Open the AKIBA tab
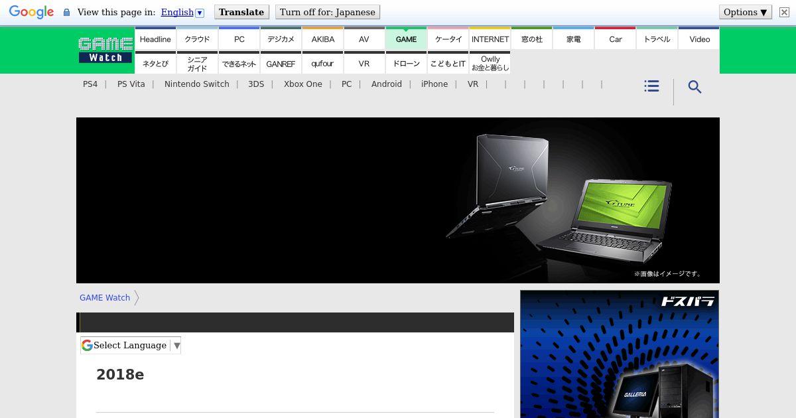The height and width of the screenshot is (418, 796). coord(322,38)
